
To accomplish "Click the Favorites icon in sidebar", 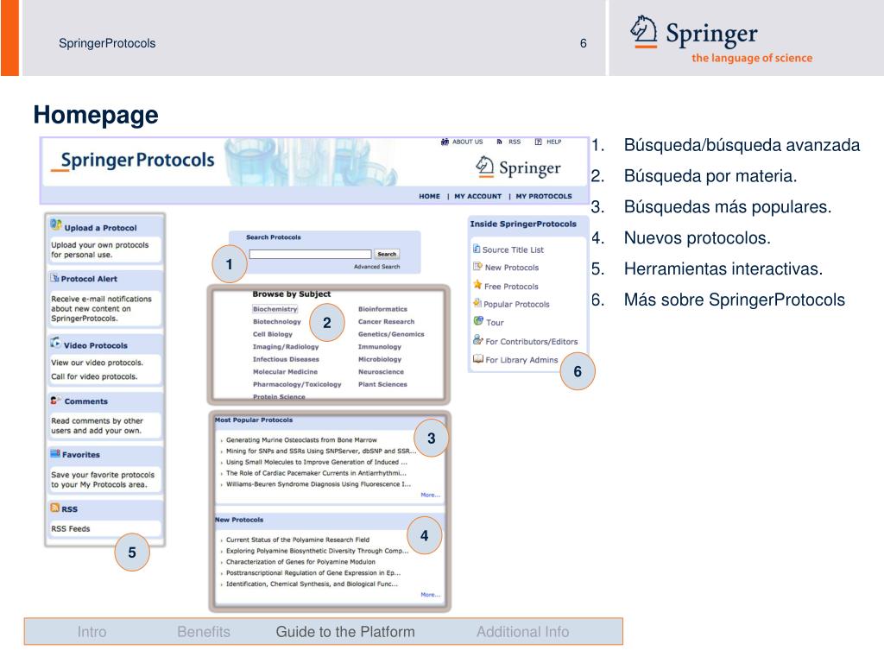I will [x=54, y=453].
